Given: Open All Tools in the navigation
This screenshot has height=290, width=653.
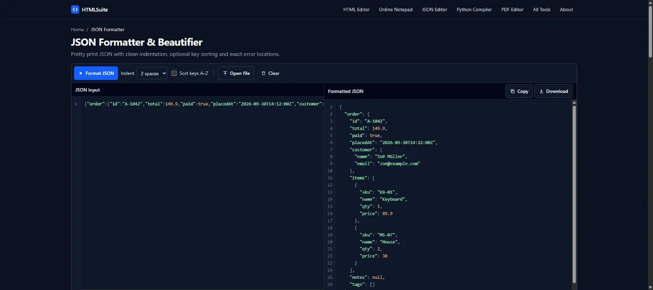Looking at the screenshot, I should coord(542,9).
